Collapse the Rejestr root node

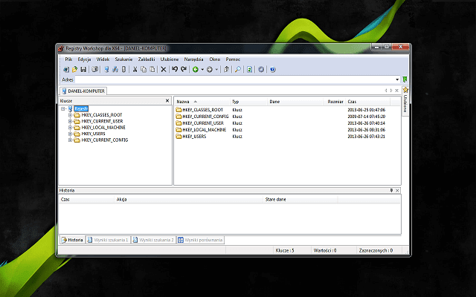coord(63,108)
